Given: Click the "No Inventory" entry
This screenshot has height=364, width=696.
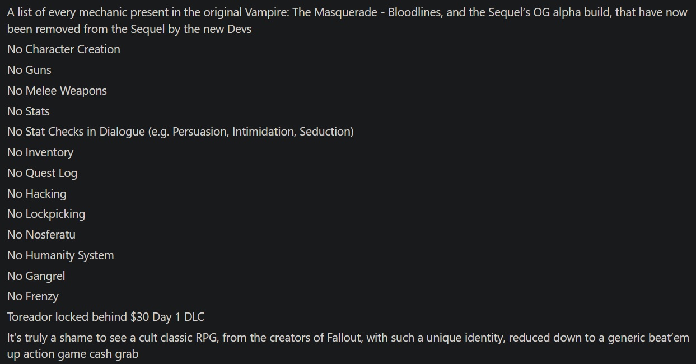Looking at the screenshot, I should point(40,152).
